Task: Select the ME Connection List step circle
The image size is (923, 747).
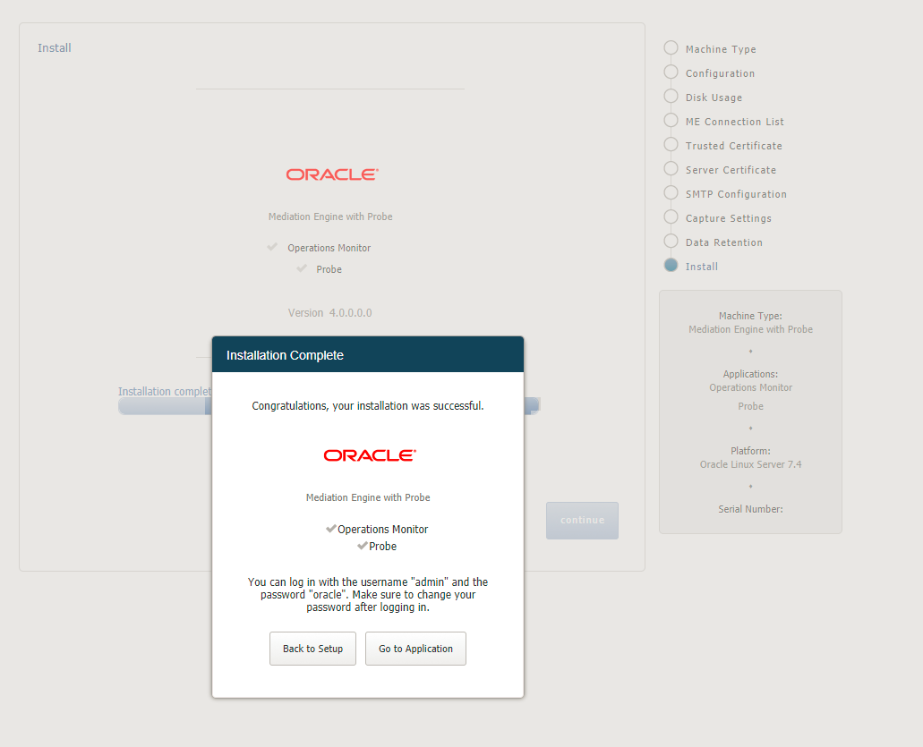Action: pyautogui.click(x=671, y=120)
